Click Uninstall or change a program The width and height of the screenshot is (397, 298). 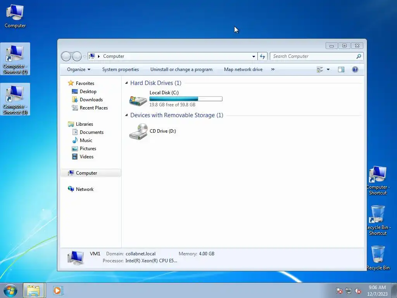181,69
